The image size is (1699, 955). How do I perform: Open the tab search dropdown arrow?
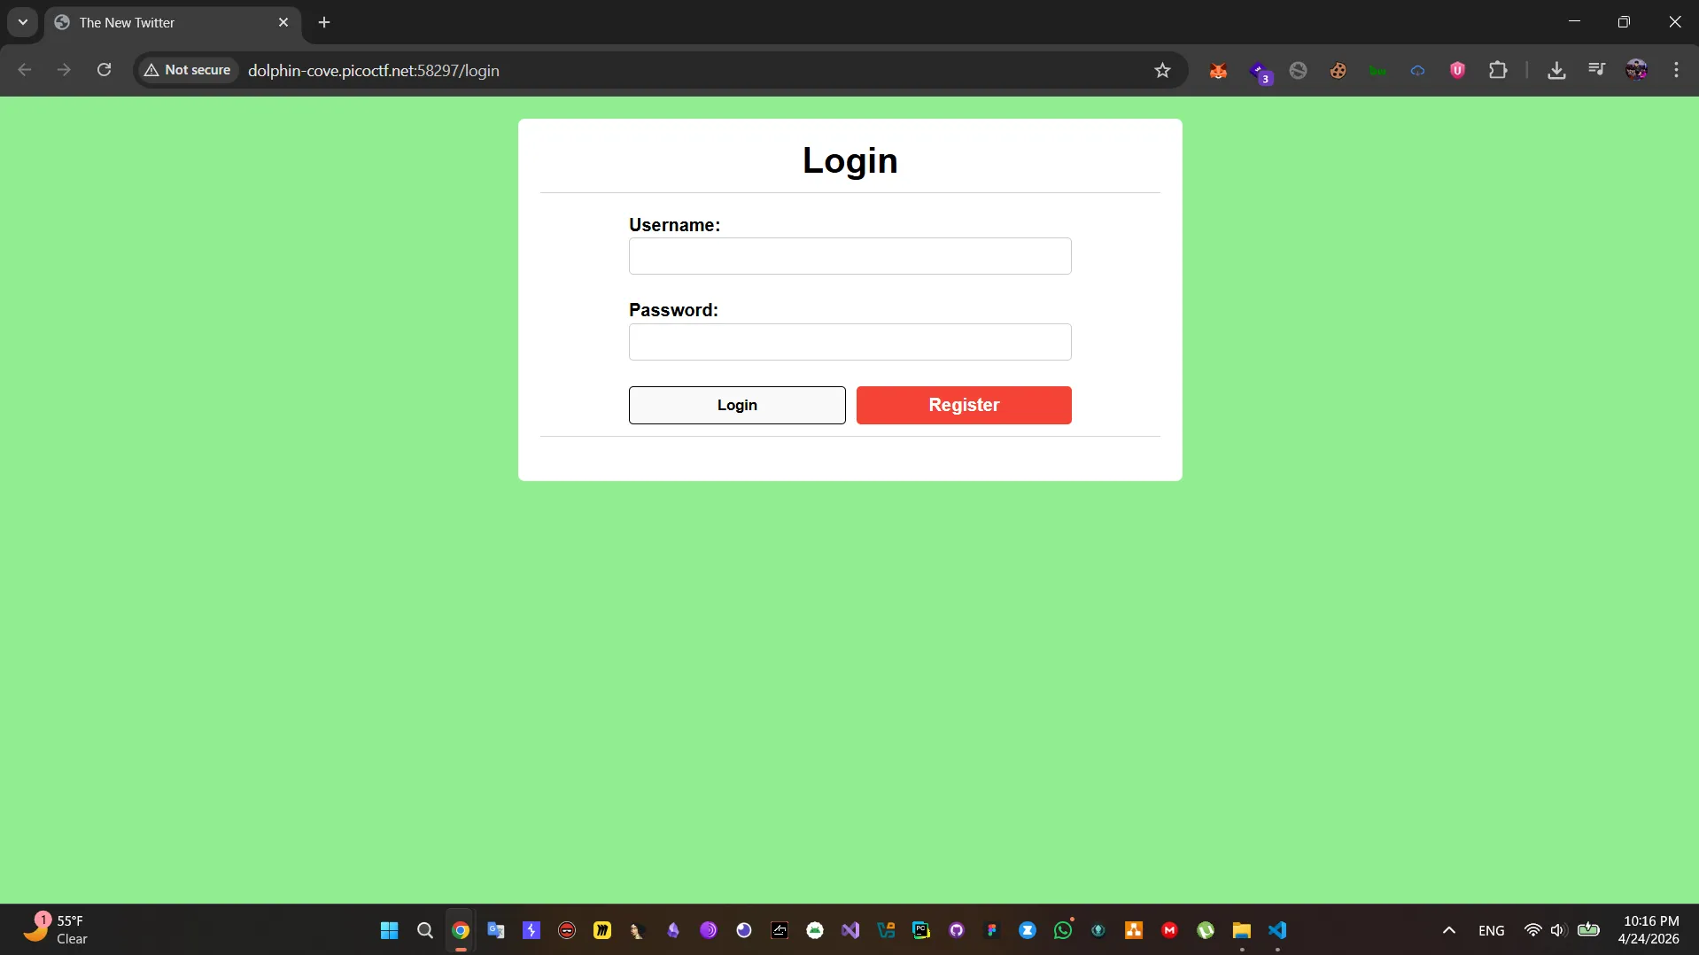(x=23, y=22)
